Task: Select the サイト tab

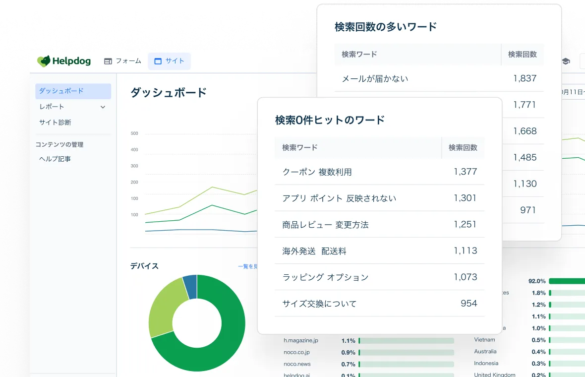Action: point(169,62)
